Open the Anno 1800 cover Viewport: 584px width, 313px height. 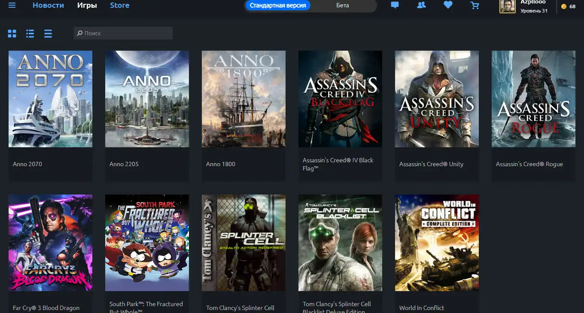243,99
